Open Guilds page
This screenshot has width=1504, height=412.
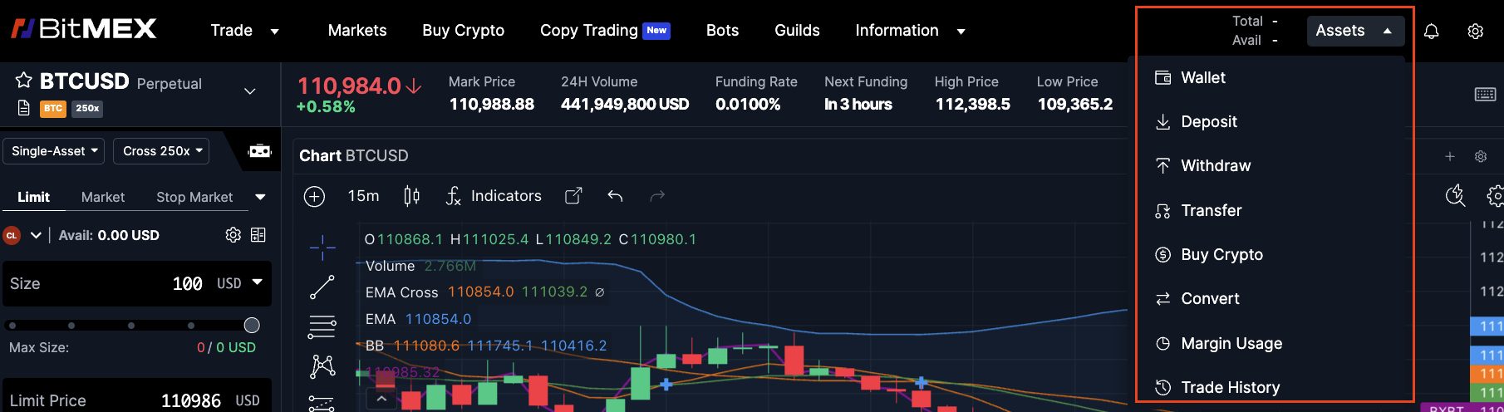click(797, 30)
